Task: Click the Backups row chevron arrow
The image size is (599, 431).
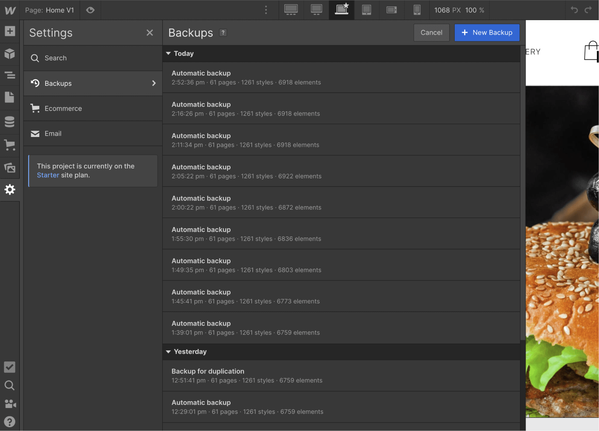Action: coord(154,83)
